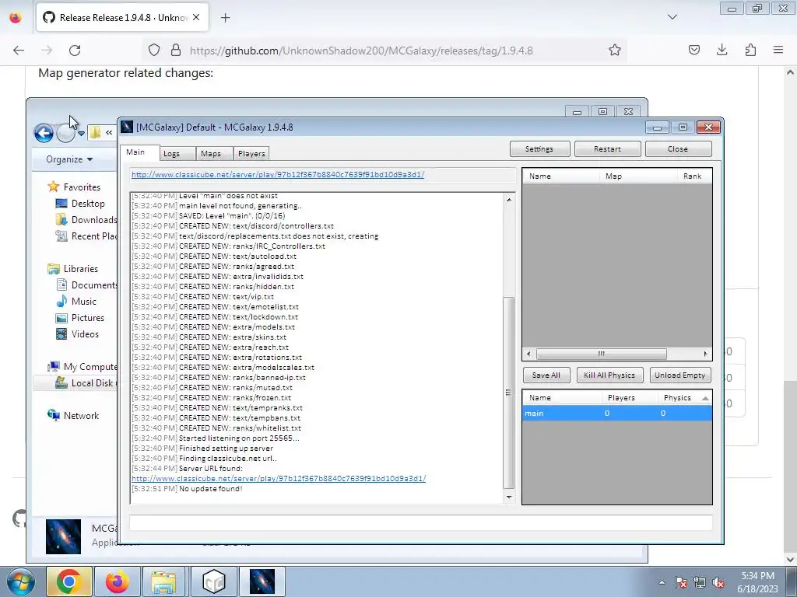This screenshot has width=797, height=597.
Task: Click the log vertical scrollbar thumb
Action: click(509, 392)
